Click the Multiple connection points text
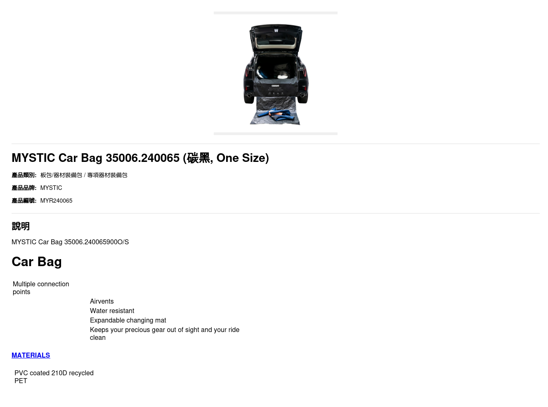Screen dimensions: 548x407 (x=41, y=288)
